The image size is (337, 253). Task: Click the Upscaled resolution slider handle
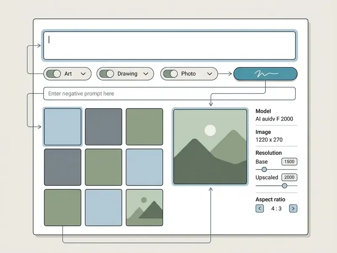(285, 186)
